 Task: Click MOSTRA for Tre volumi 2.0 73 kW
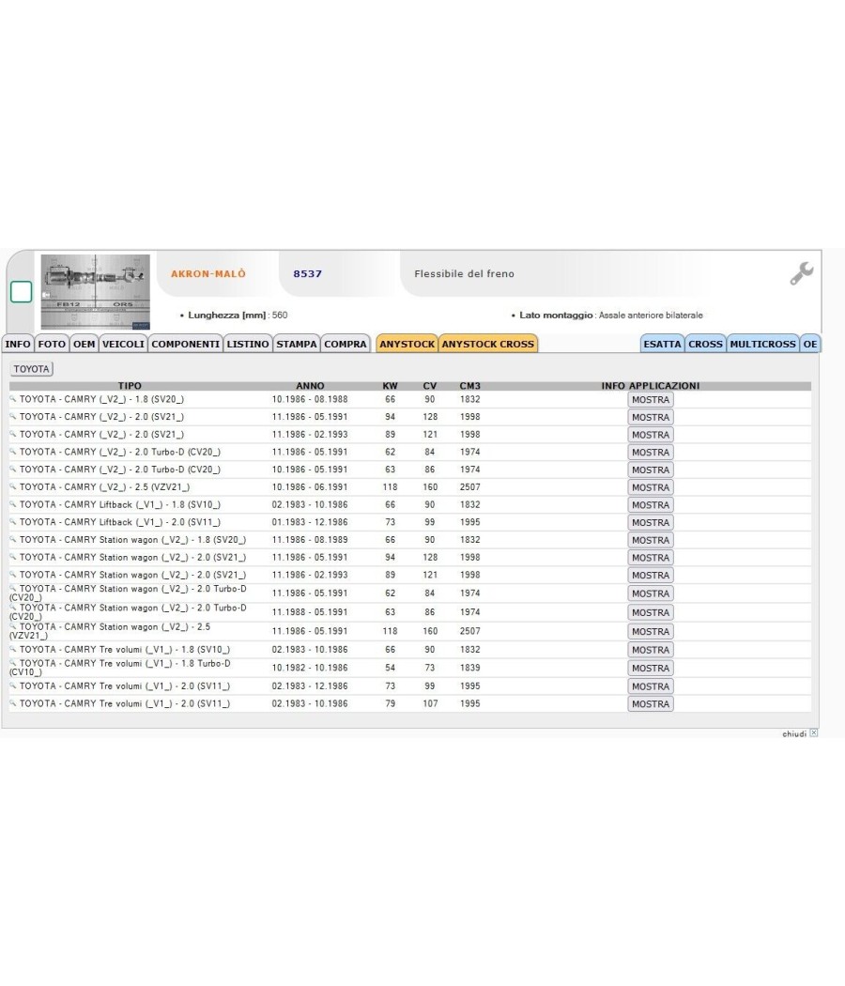tap(651, 686)
